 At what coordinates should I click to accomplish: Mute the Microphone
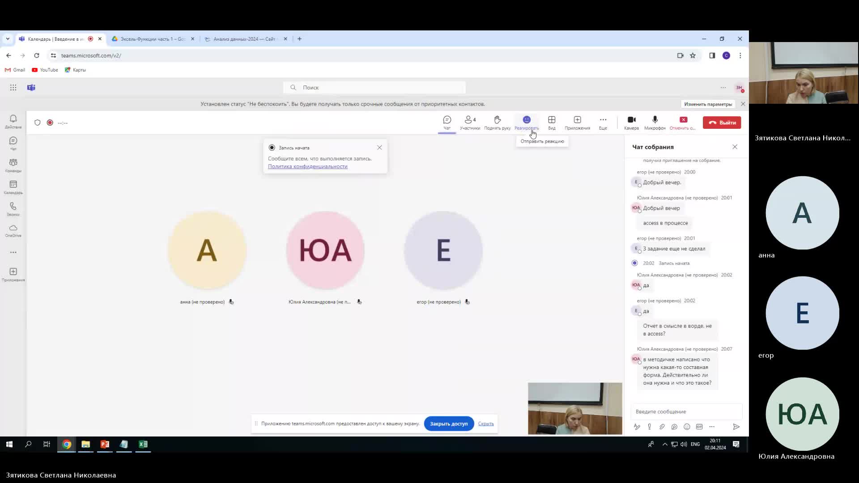(x=655, y=123)
